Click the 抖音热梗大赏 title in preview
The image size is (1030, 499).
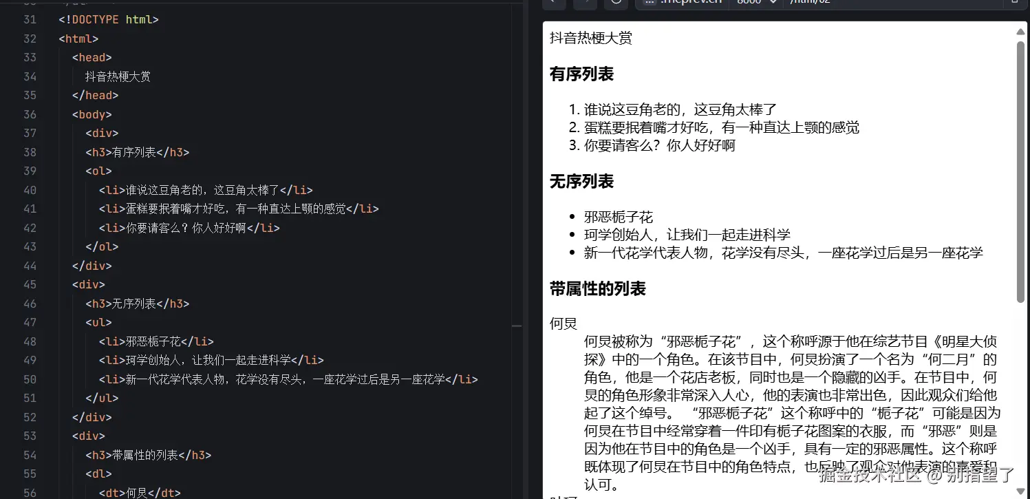point(590,38)
